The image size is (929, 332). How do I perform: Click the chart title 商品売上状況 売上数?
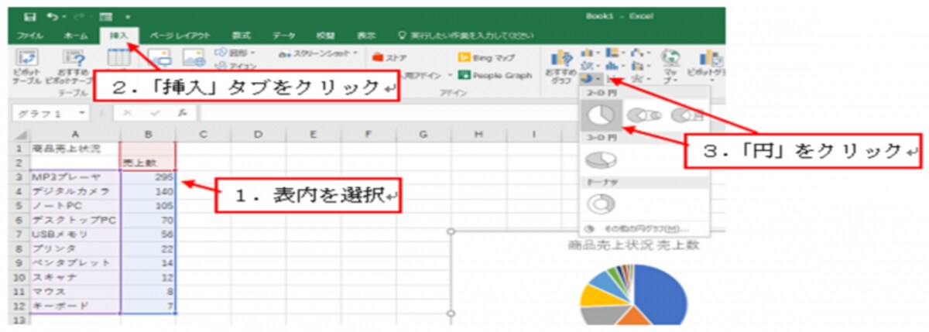(x=634, y=245)
